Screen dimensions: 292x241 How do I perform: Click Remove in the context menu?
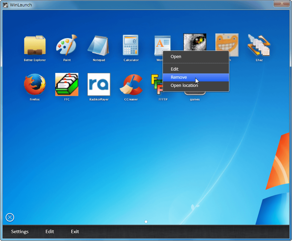coord(196,77)
